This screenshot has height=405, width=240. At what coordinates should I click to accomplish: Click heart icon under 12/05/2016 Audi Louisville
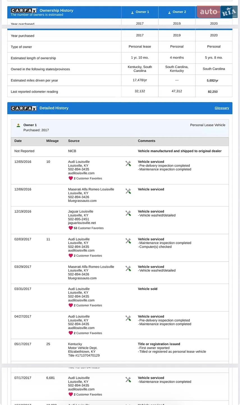(x=71, y=178)
